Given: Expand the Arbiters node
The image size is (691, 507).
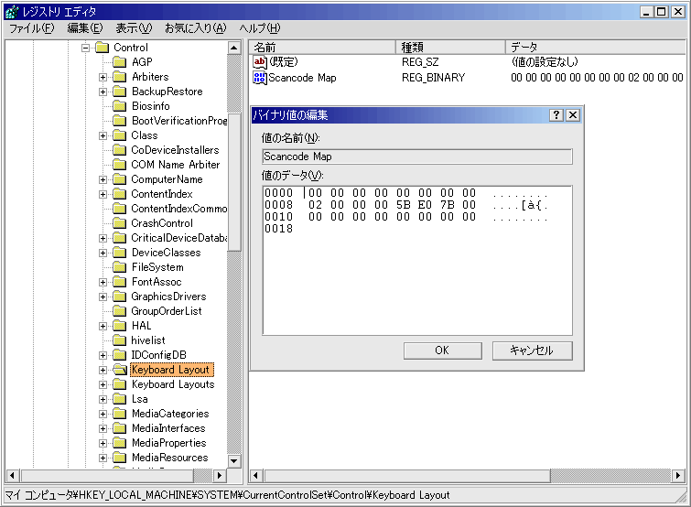Looking at the screenshot, I should [103, 77].
